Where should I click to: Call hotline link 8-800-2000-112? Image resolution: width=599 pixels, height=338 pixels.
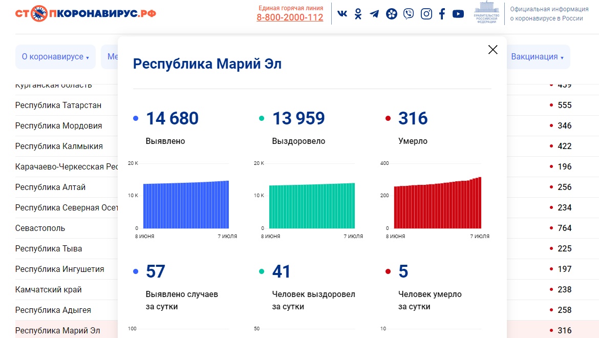(x=290, y=17)
